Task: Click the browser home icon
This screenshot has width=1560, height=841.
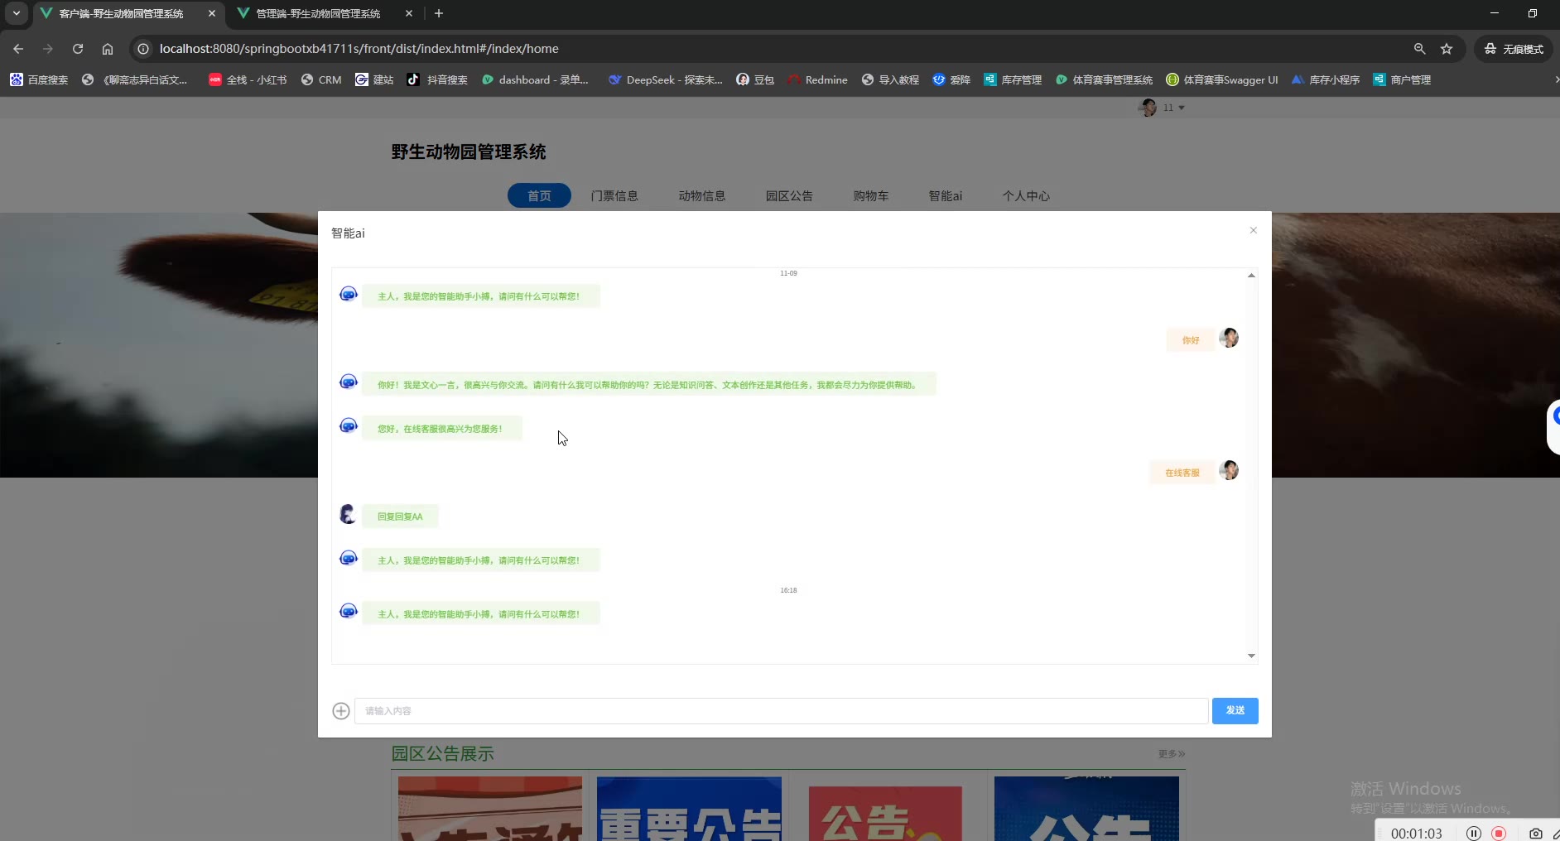Action: point(108,49)
